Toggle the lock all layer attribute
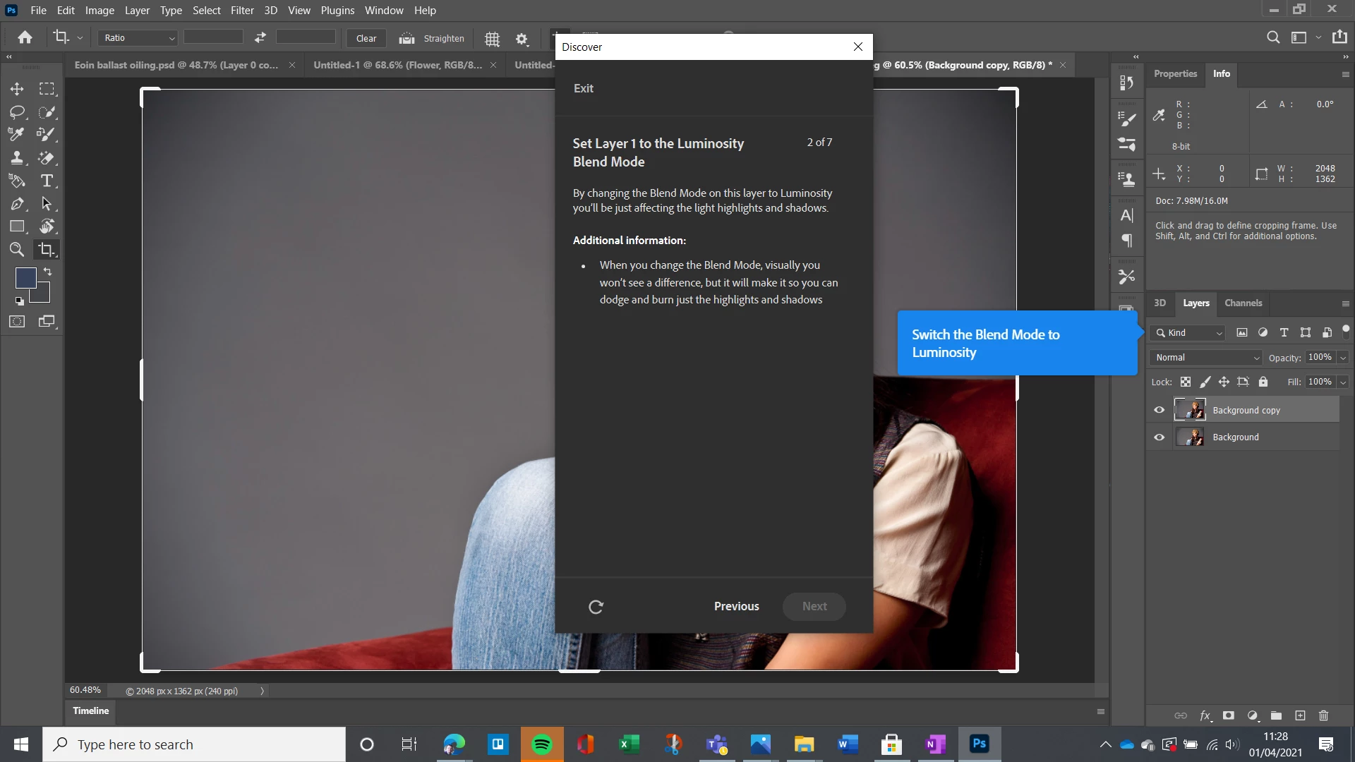This screenshot has height=762, width=1355. pyautogui.click(x=1263, y=382)
